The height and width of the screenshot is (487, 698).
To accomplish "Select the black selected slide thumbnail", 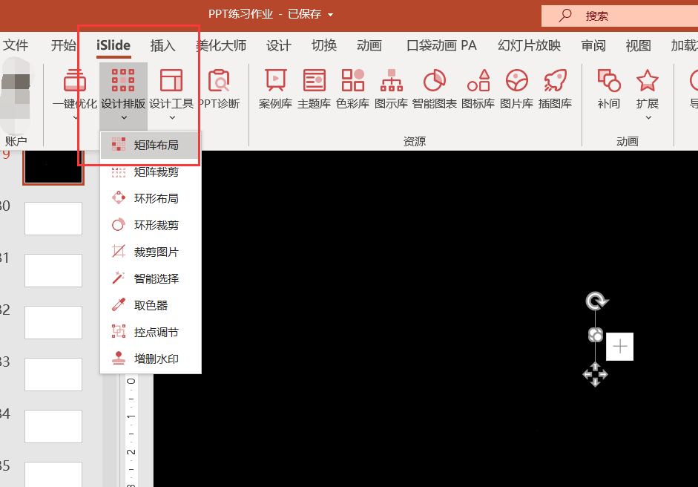I will [53, 167].
